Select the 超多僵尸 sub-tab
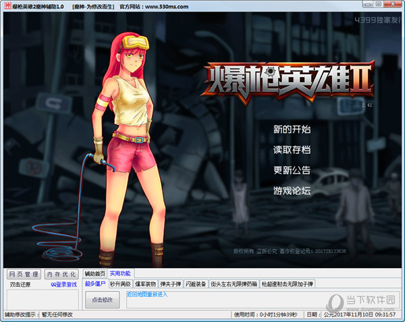This screenshot has height=322, width=405. click(x=95, y=284)
